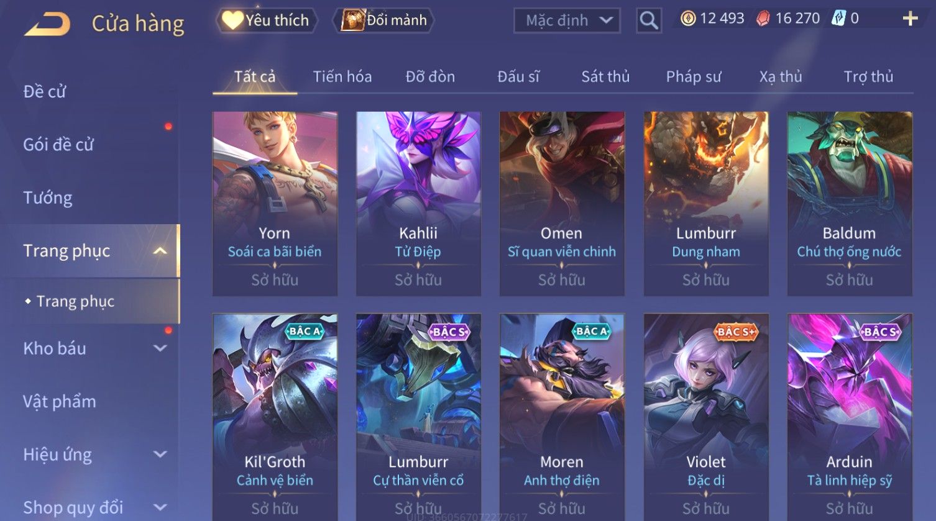Screen dimensions: 936x521
Task: Tap the golden back arrow icon
Action: tap(47, 24)
